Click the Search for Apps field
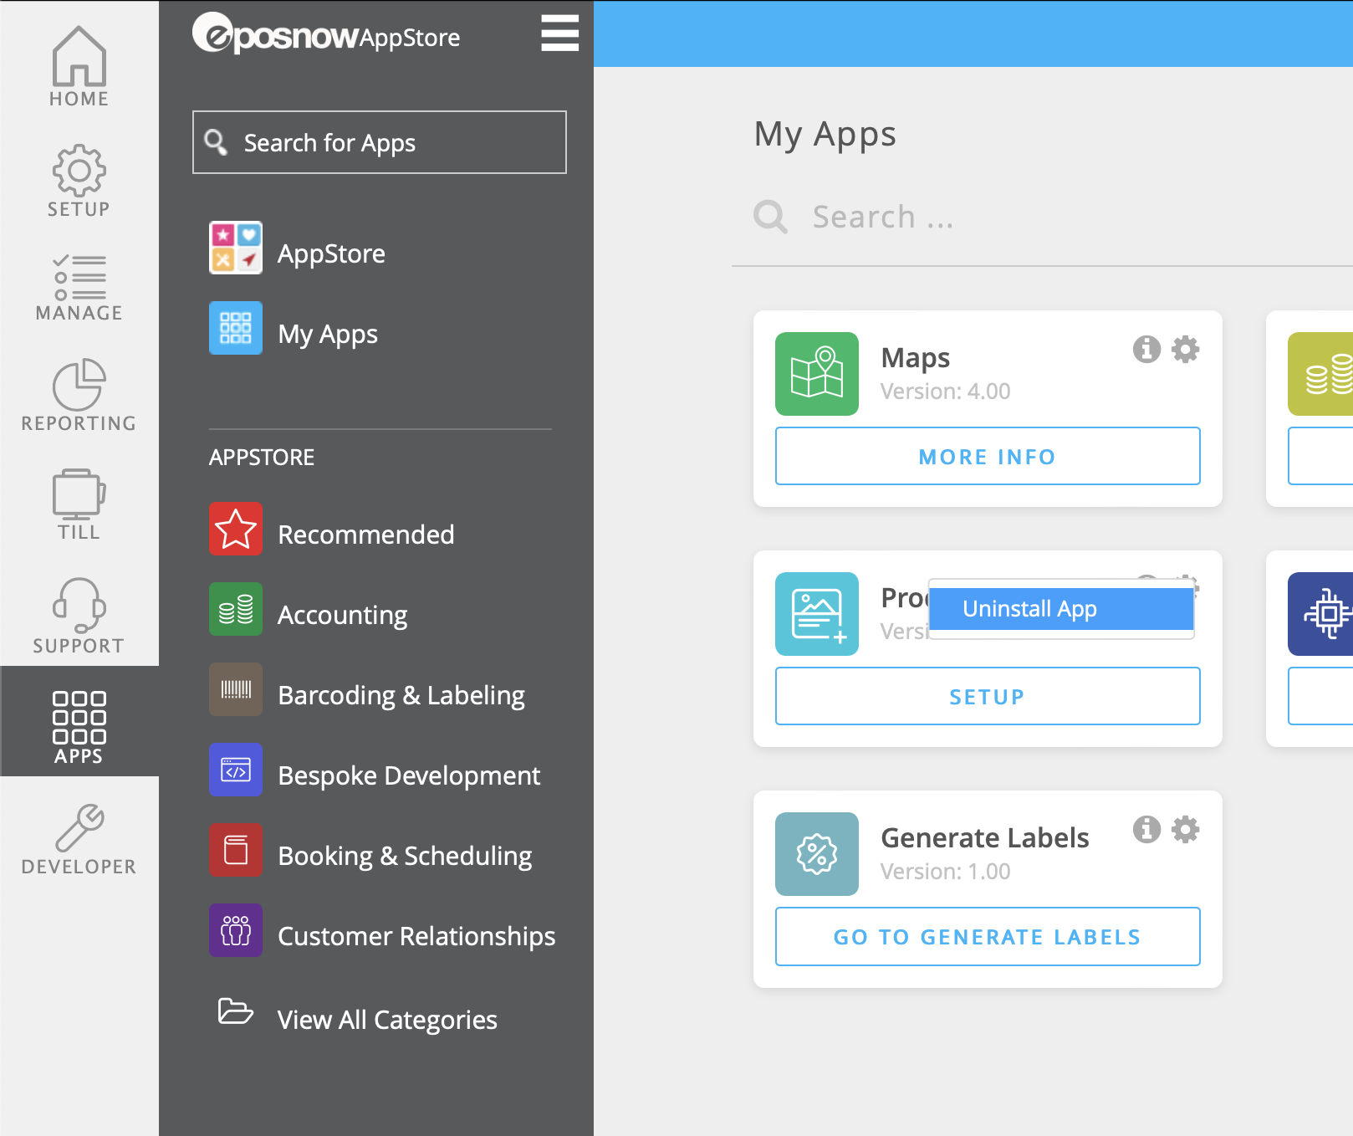The height and width of the screenshot is (1136, 1353). tap(380, 143)
